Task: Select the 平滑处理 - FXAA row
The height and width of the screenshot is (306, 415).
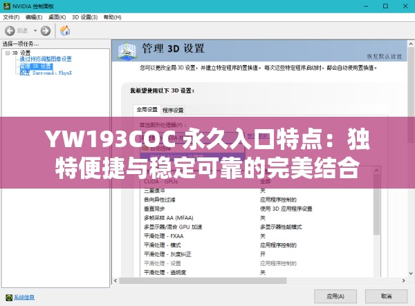Action: (x=258, y=236)
